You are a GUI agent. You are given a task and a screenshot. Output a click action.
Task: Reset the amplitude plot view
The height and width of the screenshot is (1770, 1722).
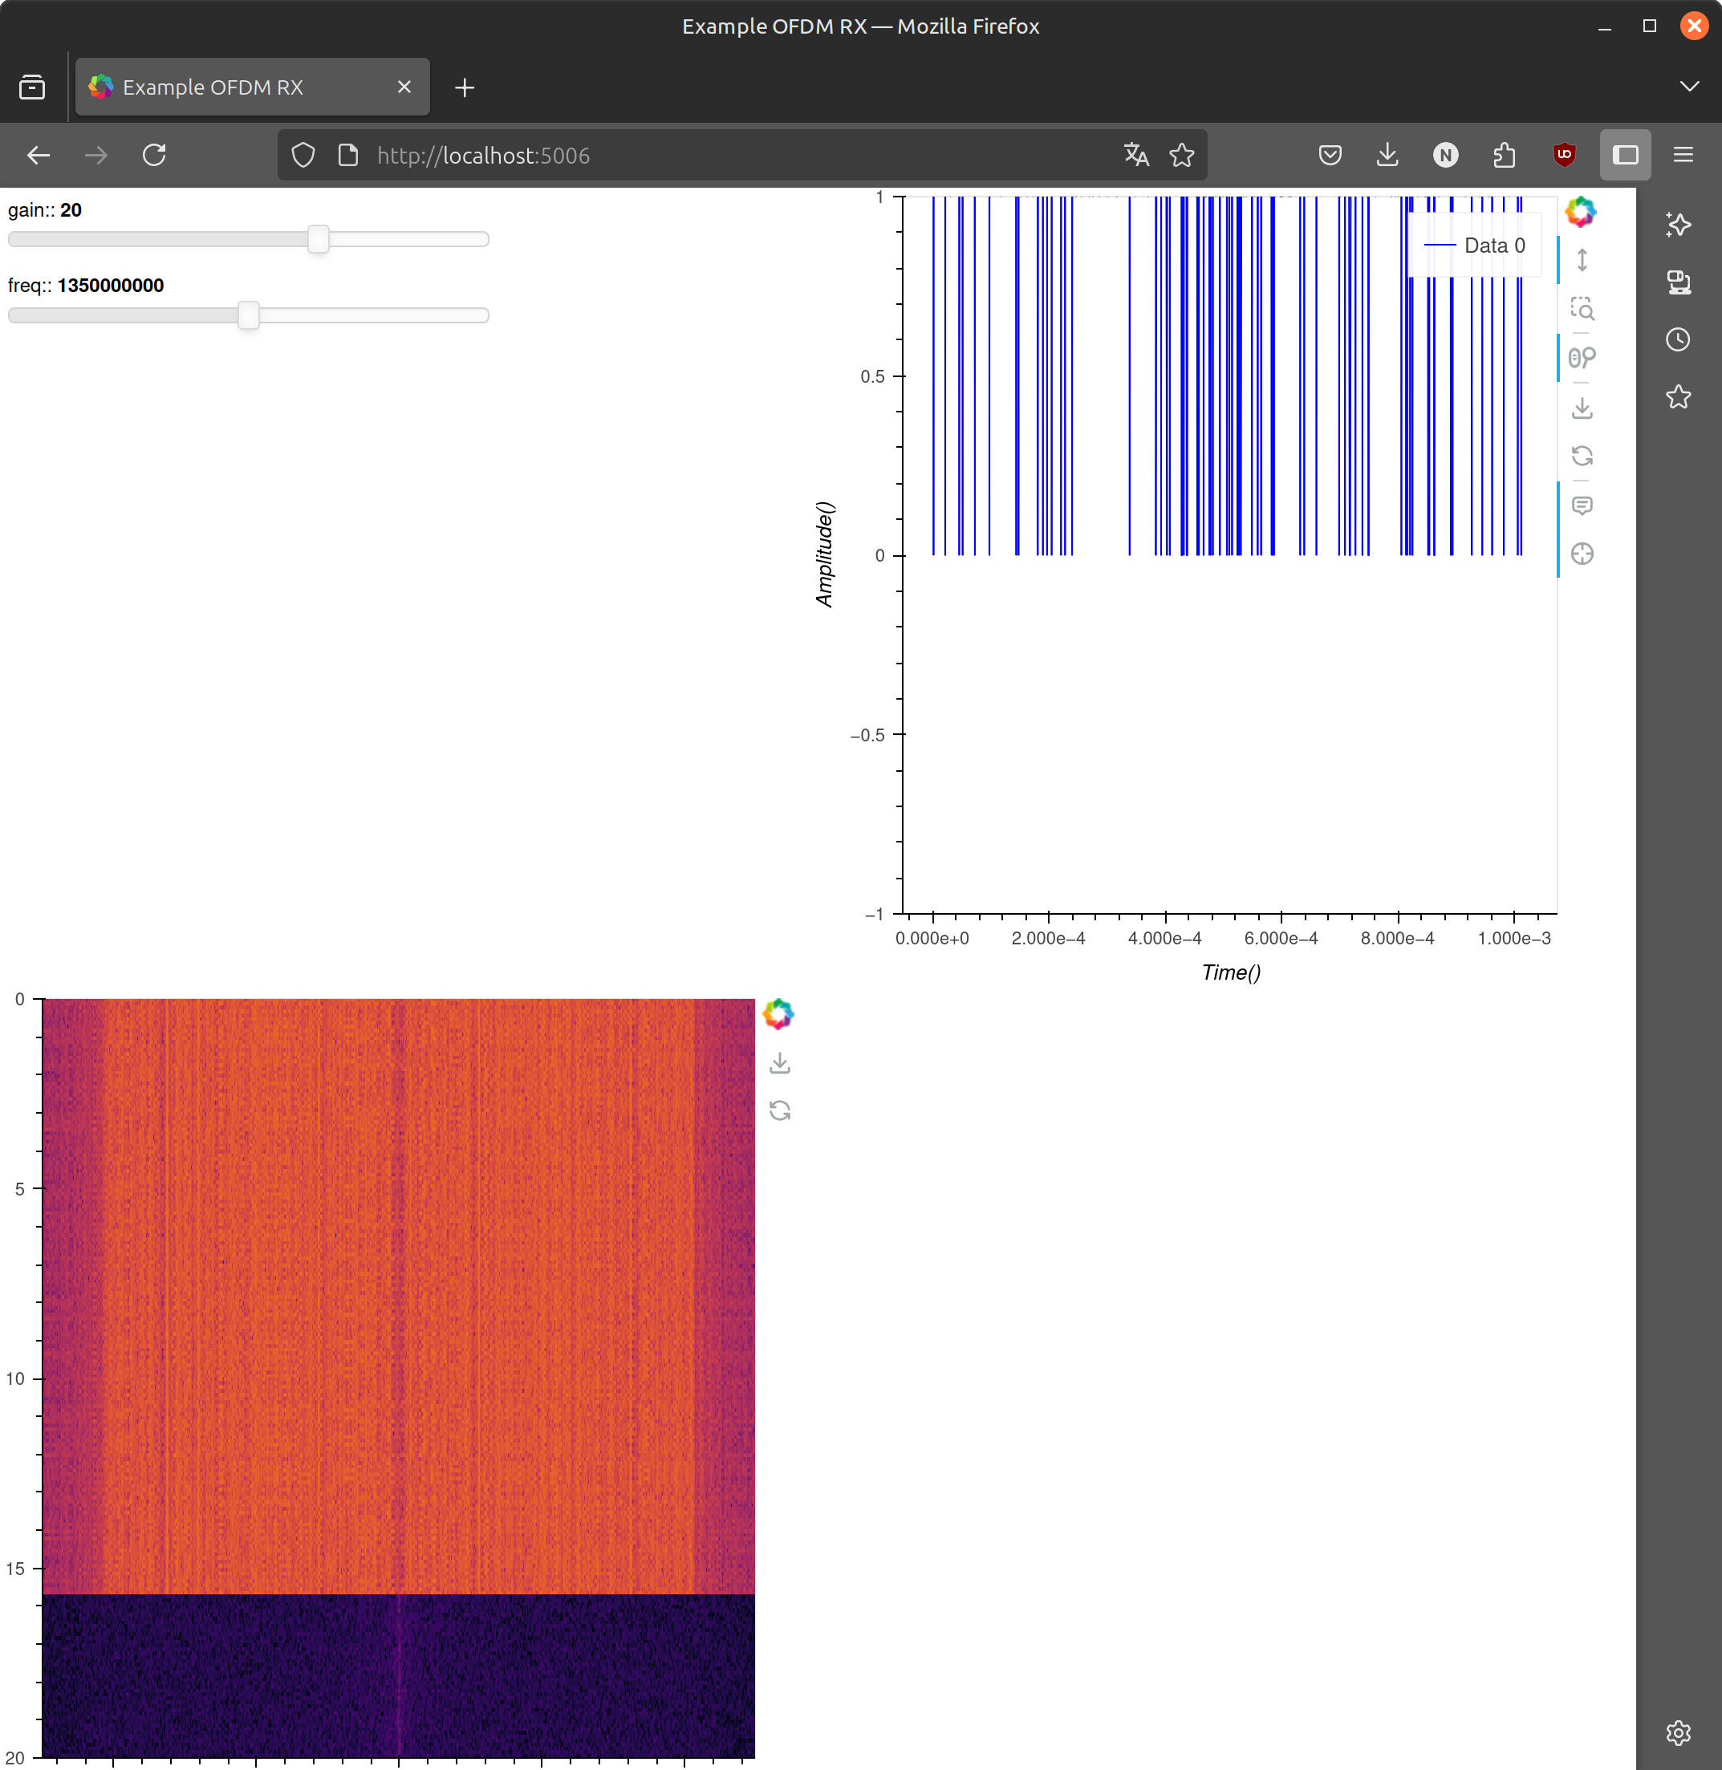1582,456
